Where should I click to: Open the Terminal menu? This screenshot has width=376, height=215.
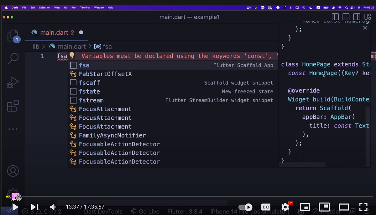click(x=85, y=7)
